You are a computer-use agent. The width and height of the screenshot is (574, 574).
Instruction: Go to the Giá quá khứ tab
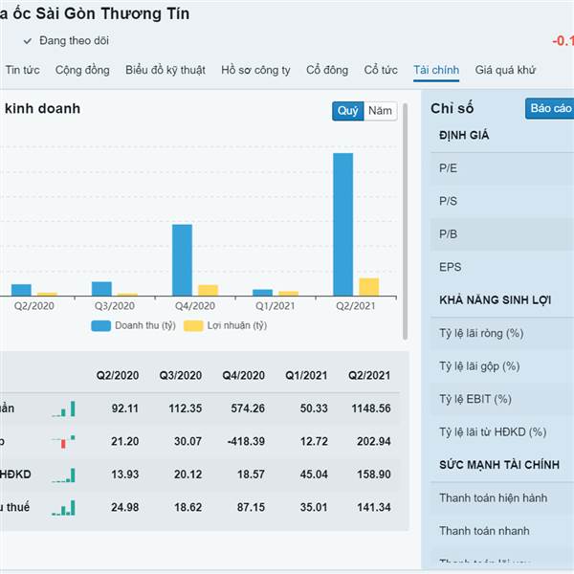(x=505, y=70)
